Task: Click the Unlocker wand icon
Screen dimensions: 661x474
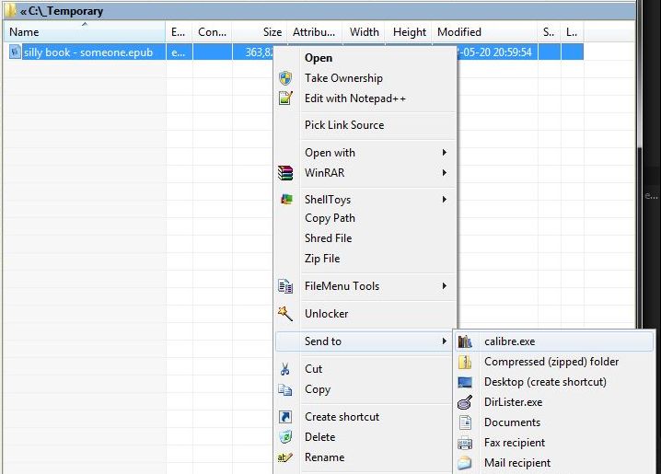Action: 285,314
